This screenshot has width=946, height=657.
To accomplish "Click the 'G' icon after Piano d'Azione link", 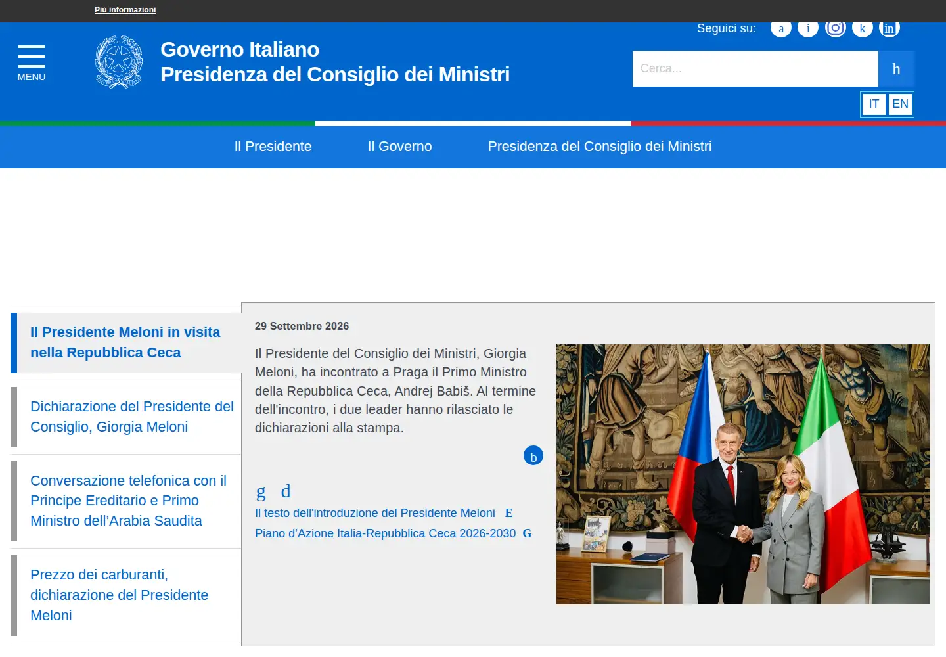I will [527, 533].
